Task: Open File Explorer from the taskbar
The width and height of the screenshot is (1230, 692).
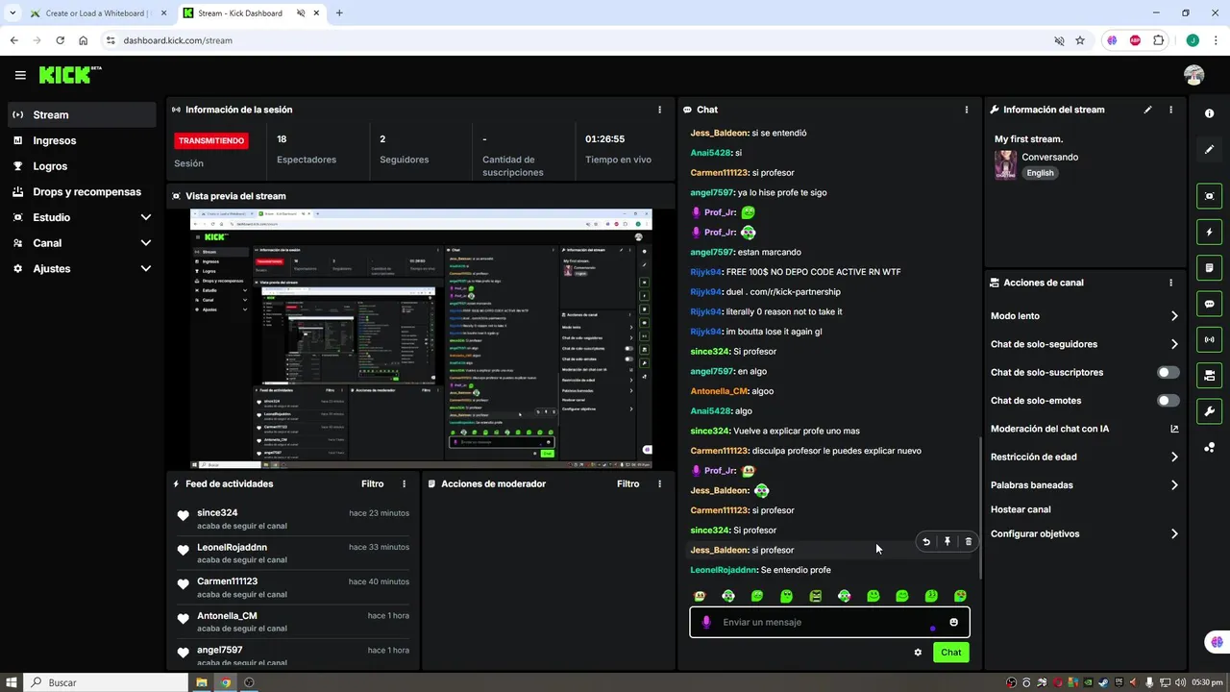Action: (202, 682)
